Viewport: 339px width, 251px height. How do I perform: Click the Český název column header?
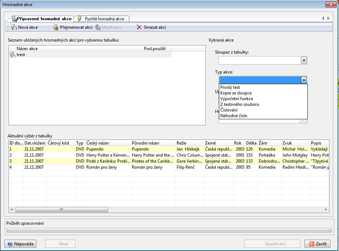(x=108, y=143)
